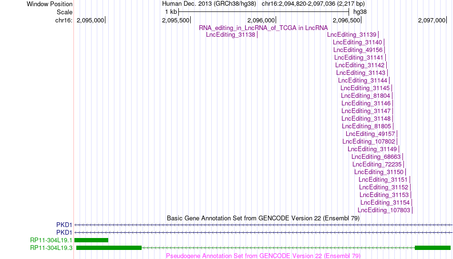The height and width of the screenshot is (259, 453).
Task: Click the LncEditing_107803 editing site
Action: [384, 210]
